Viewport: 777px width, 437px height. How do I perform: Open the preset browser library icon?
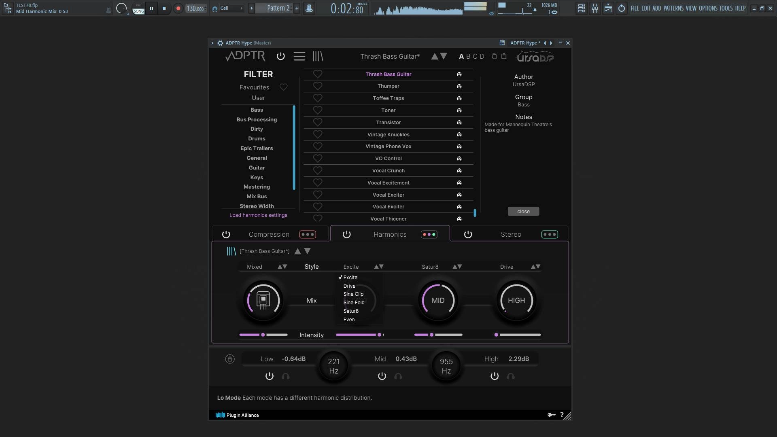[x=318, y=57]
